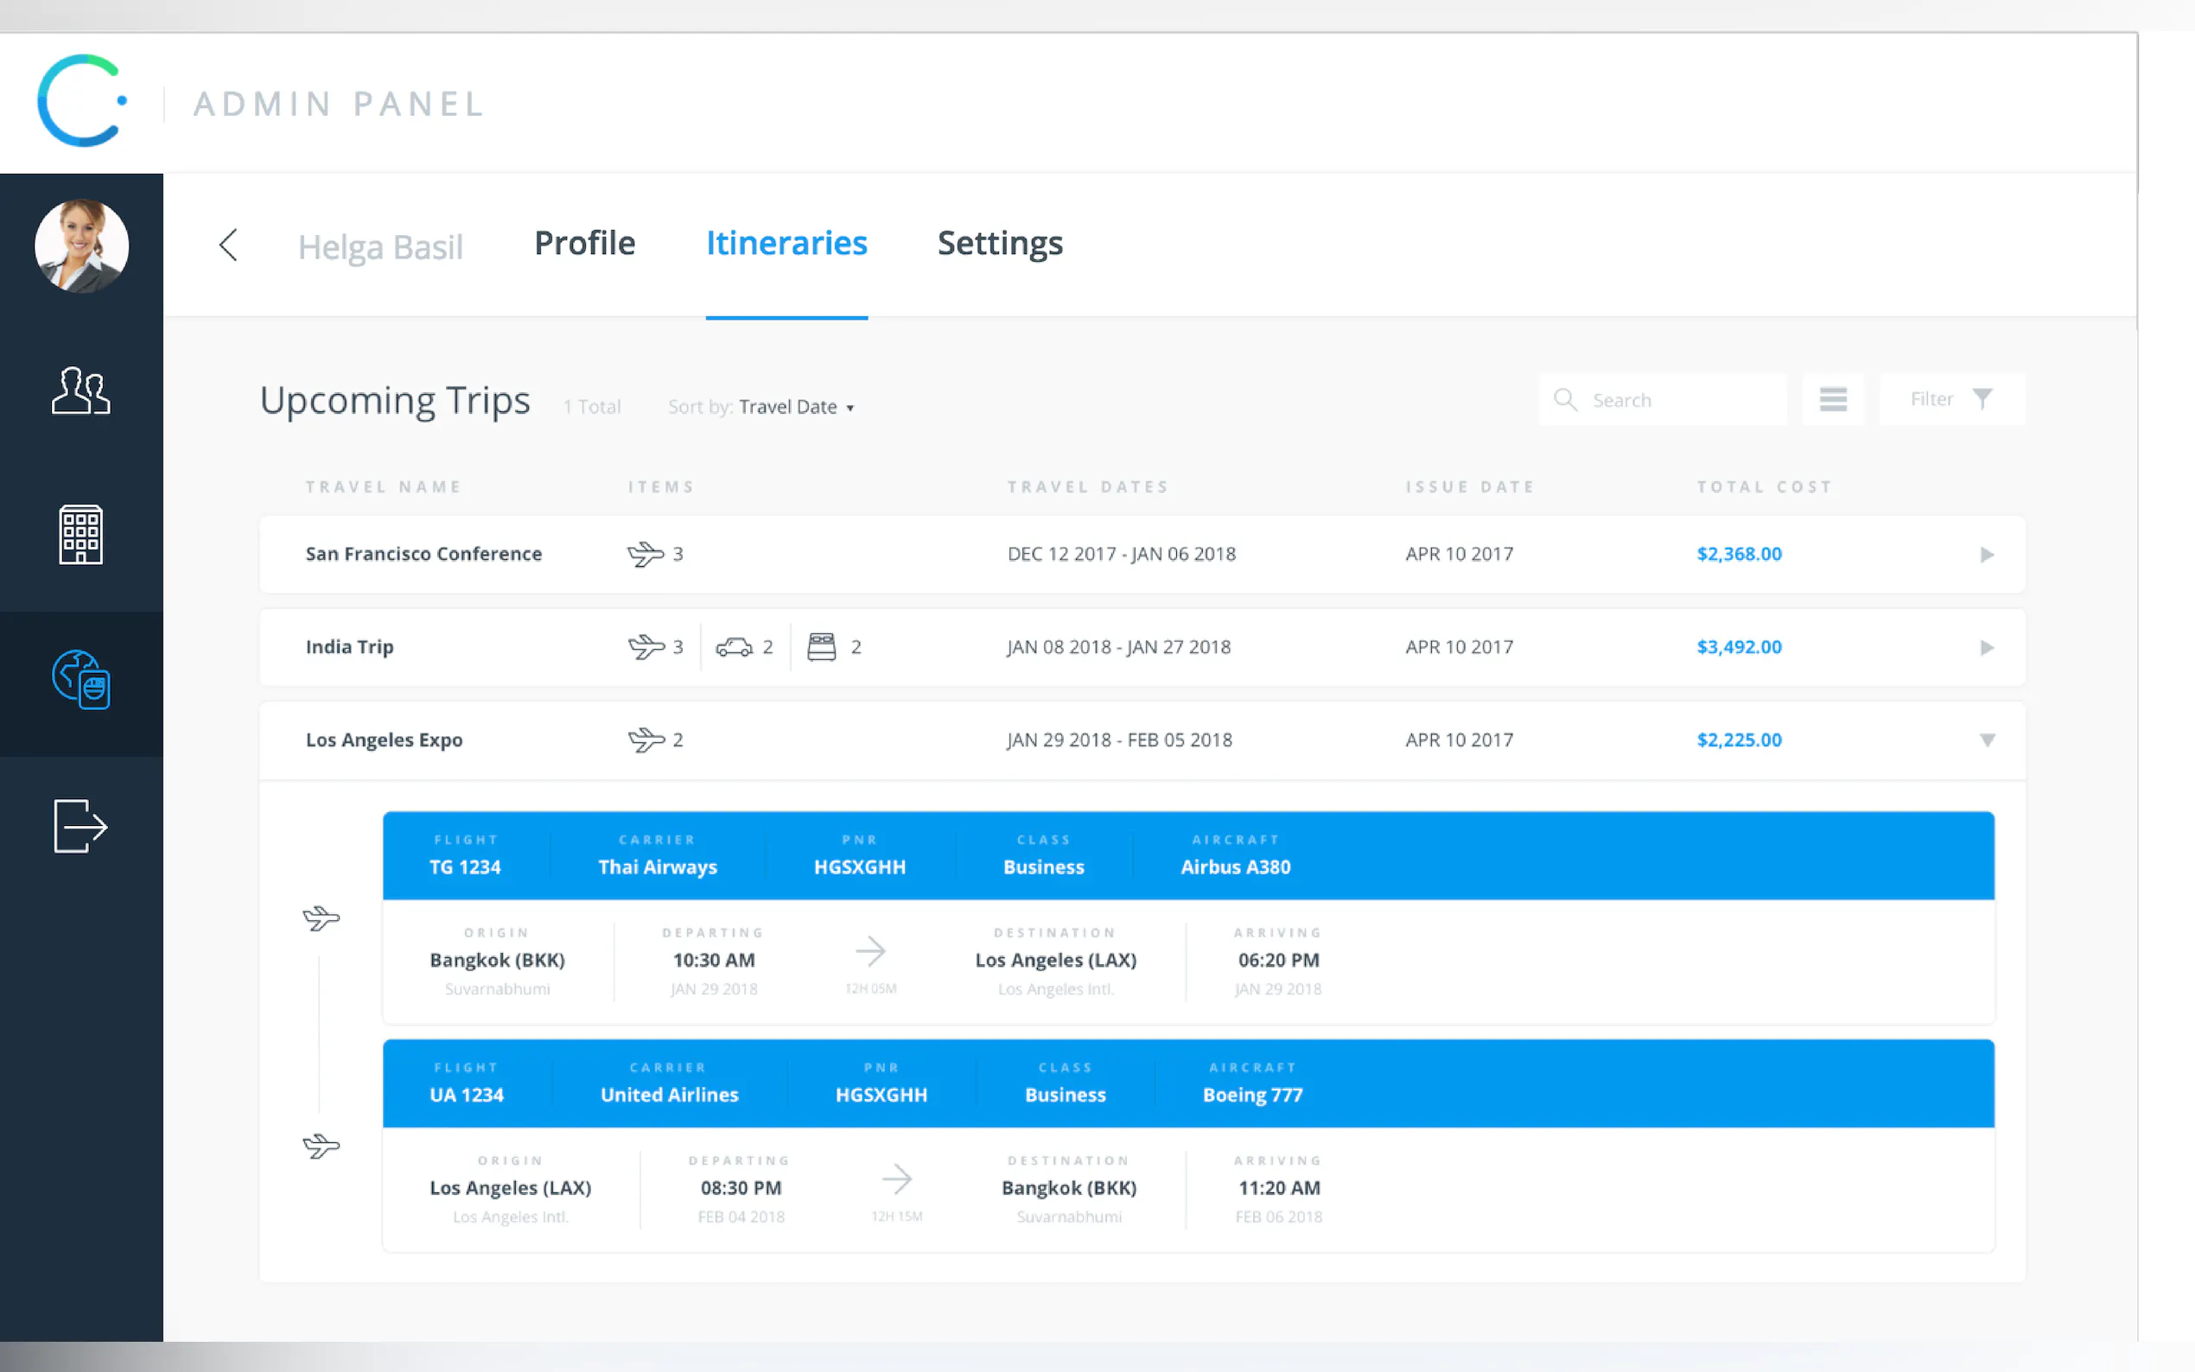Open the Sort by Travel Date dropdown
Image resolution: width=2195 pixels, height=1372 pixels.
(796, 408)
